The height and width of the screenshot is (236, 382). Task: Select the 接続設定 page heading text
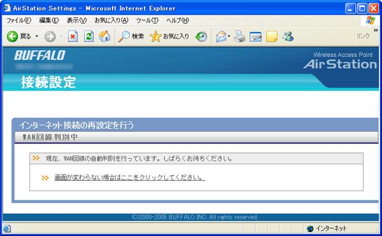[x=48, y=82]
